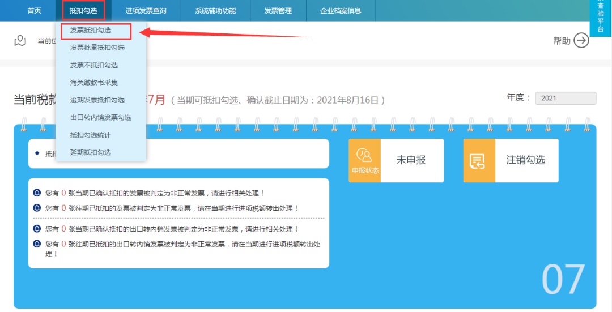The image size is (612, 312).
Task: Click the 注销勾选 orange icon
Action: (479, 161)
